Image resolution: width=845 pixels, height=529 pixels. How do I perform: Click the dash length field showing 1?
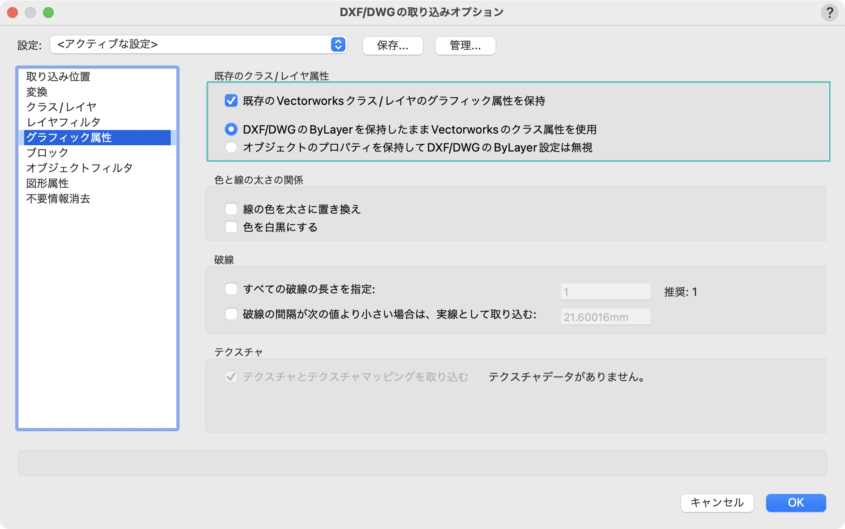(x=605, y=292)
